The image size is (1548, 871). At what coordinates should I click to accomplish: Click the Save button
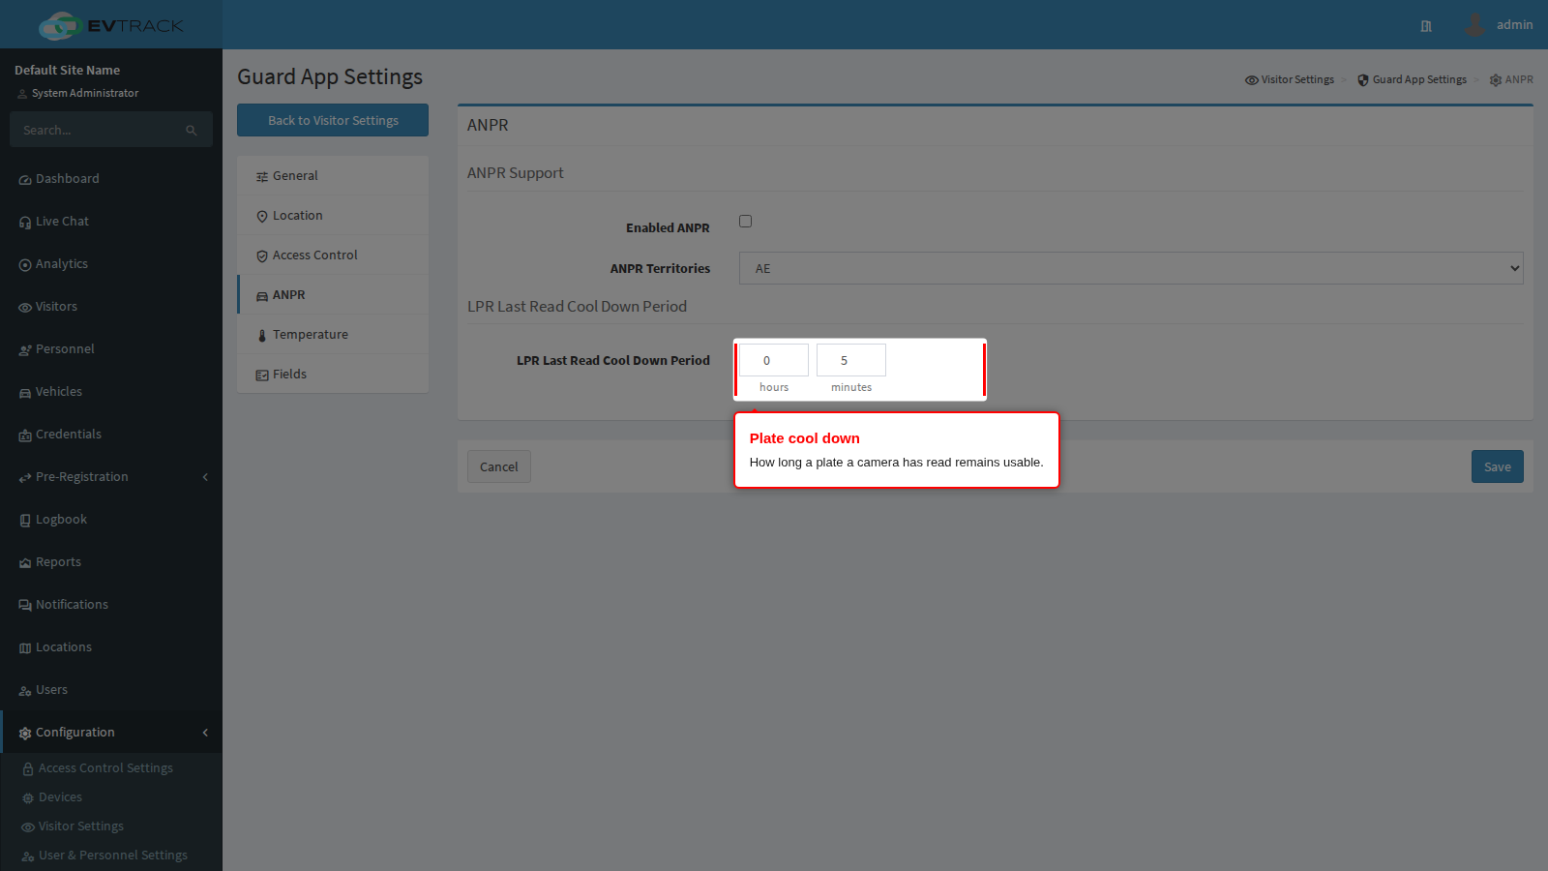pos(1498,466)
